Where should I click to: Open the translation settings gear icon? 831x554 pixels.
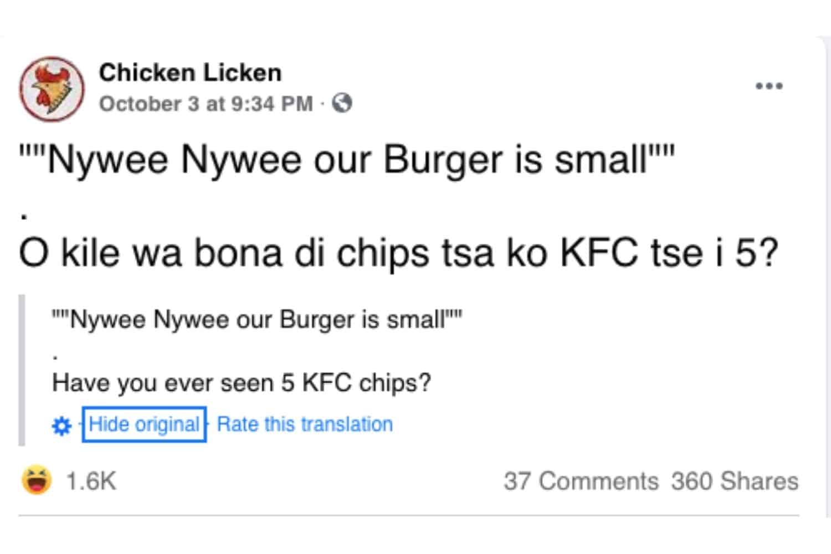pos(61,425)
